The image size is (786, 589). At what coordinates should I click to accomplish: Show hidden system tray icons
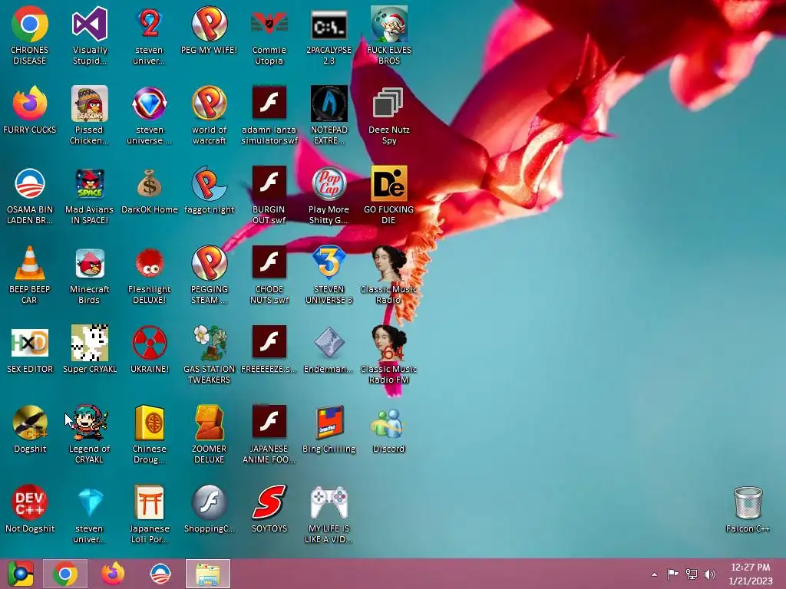pyautogui.click(x=654, y=574)
